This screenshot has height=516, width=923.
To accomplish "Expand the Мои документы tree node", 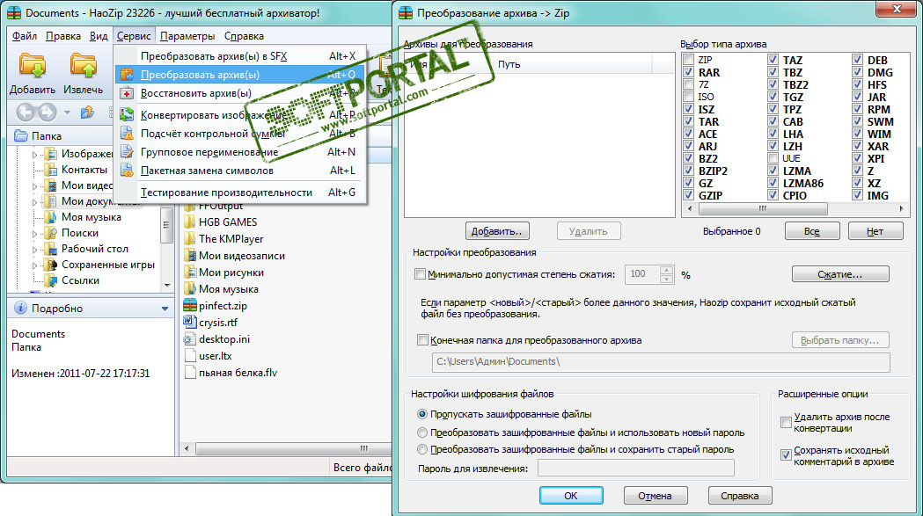I will tap(34, 202).
